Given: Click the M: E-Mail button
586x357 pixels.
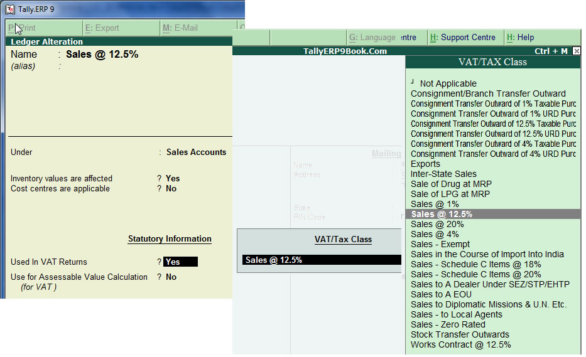Looking at the screenshot, I should pyautogui.click(x=198, y=28).
